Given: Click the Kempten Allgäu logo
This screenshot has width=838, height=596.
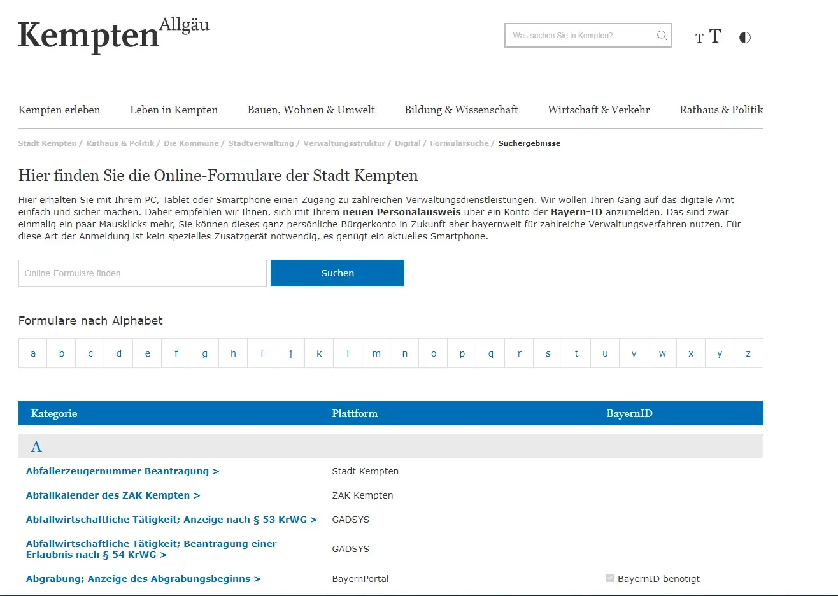Looking at the screenshot, I should tap(113, 35).
